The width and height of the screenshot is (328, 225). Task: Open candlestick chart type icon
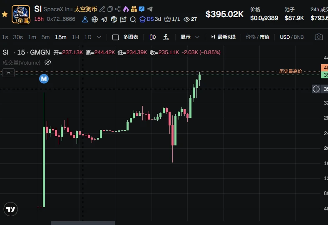coord(152,37)
